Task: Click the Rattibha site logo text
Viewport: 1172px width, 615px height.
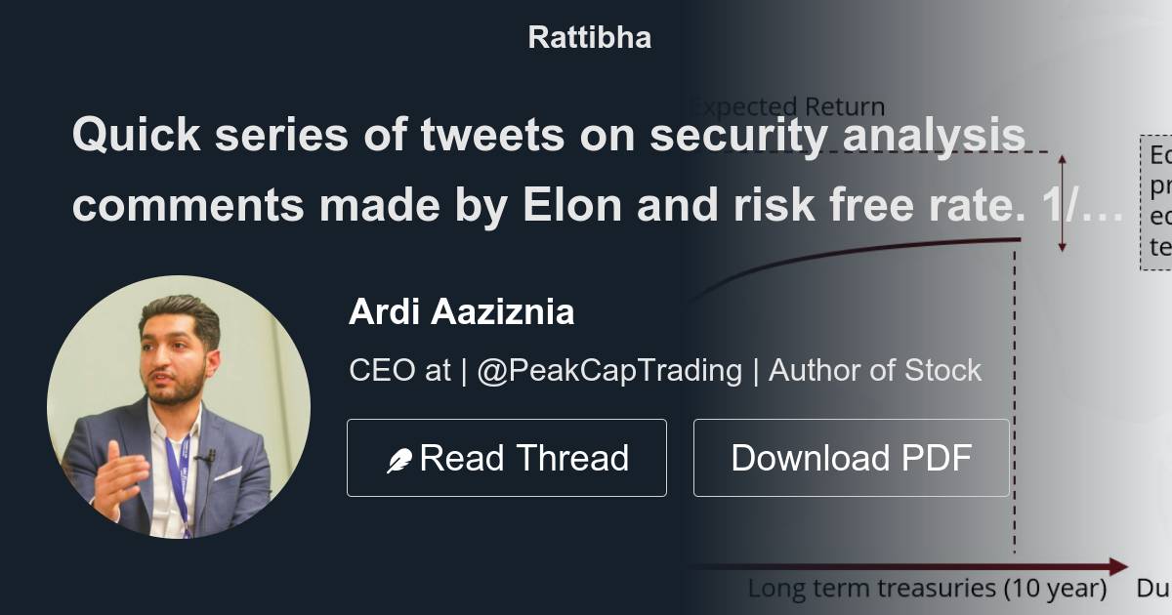Action: pyautogui.click(x=589, y=37)
